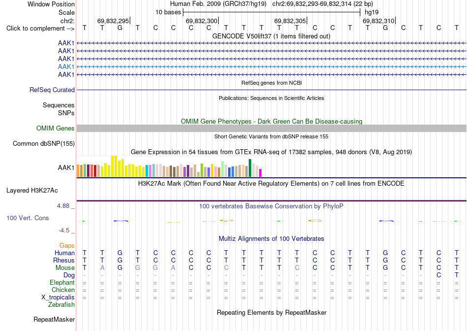467x331 pixels.
Task: Click the cyan bar in the GTEx chart
Action: pyautogui.click(x=146, y=171)
